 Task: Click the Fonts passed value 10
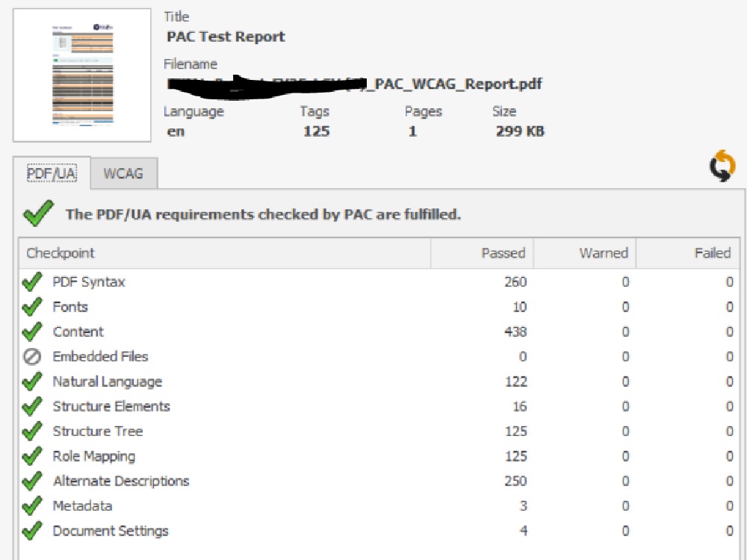tap(519, 307)
